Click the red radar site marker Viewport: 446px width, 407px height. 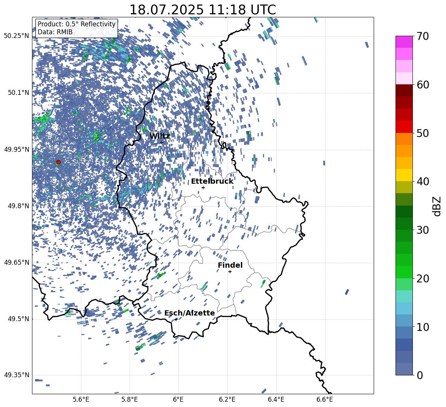58,162
